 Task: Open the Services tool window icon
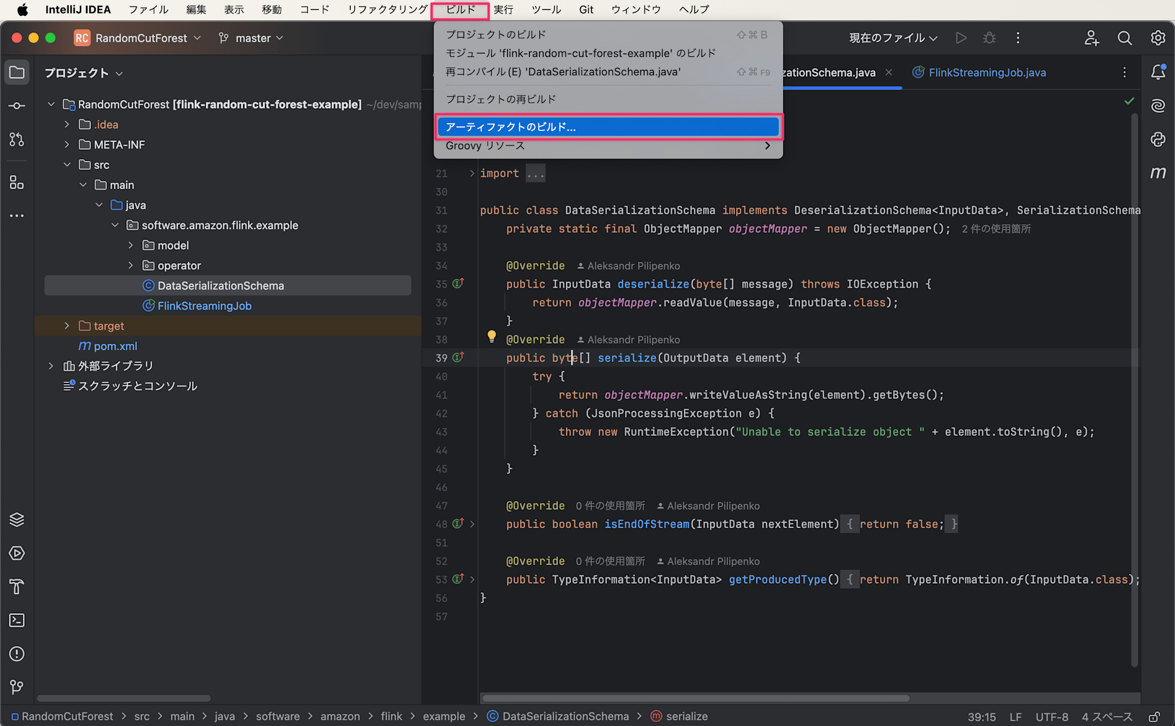(x=17, y=553)
